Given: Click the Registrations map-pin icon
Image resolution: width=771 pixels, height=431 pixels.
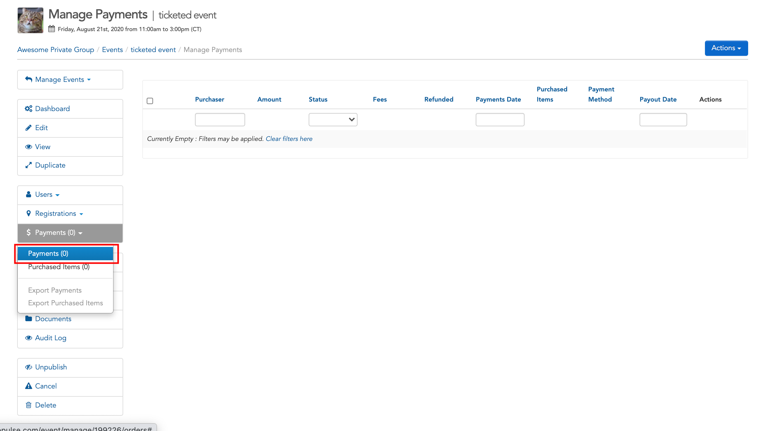Looking at the screenshot, I should click(29, 213).
